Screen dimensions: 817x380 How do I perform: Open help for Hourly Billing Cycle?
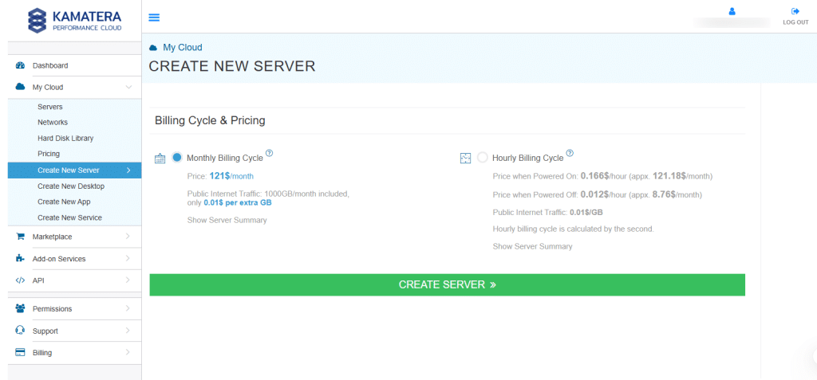pos(570,153)
